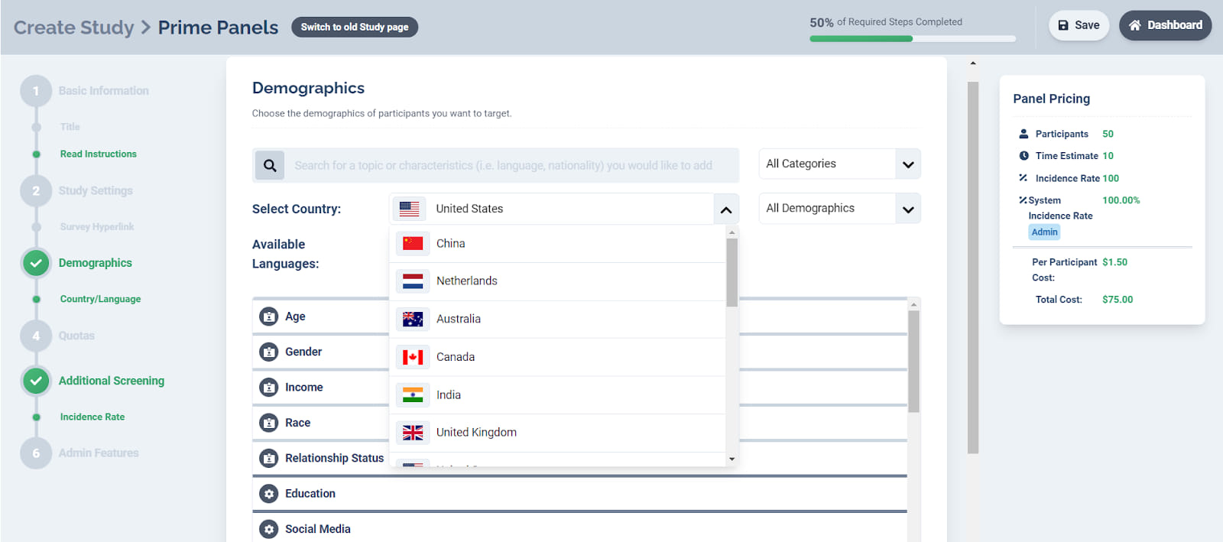
Task: Click the search magnifier icon
Action: click(270, 165)
